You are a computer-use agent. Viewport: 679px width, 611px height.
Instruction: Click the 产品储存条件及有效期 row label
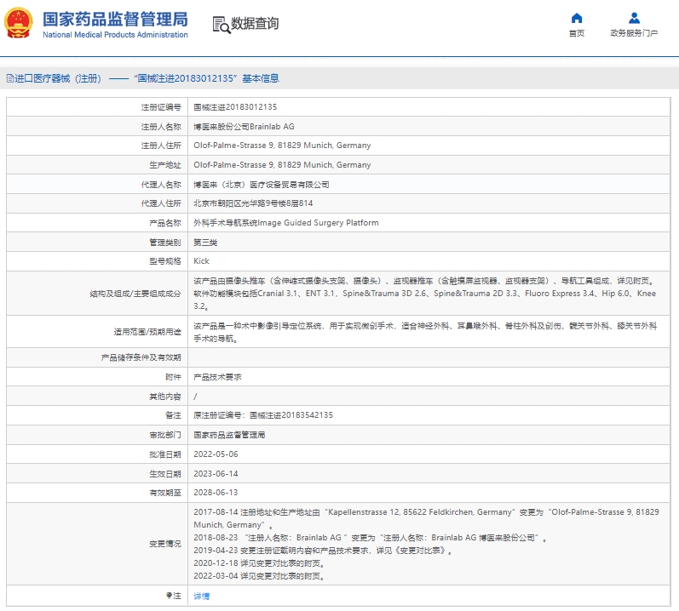pyautogui.click(x=141, y=357)
